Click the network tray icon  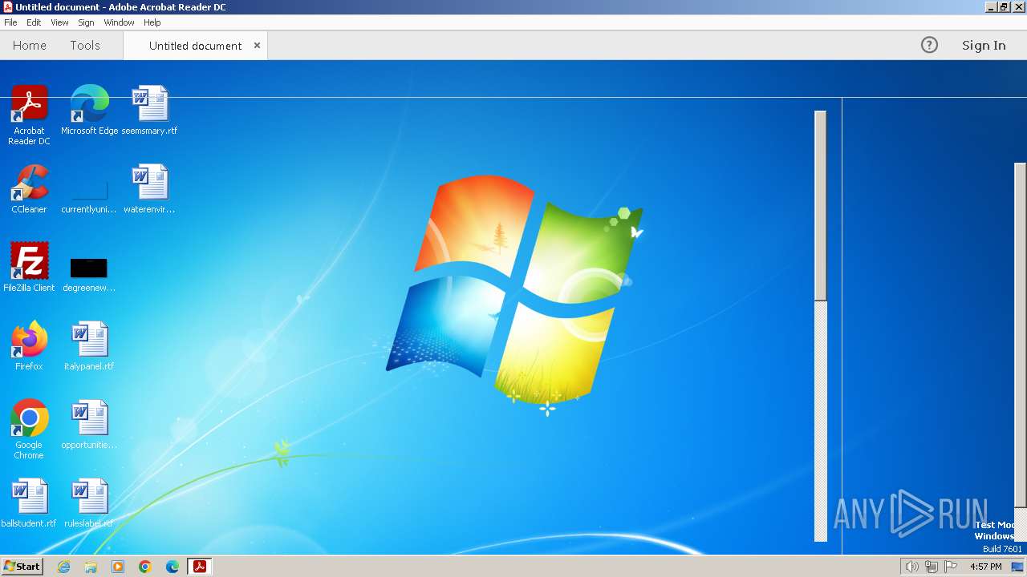932,567
